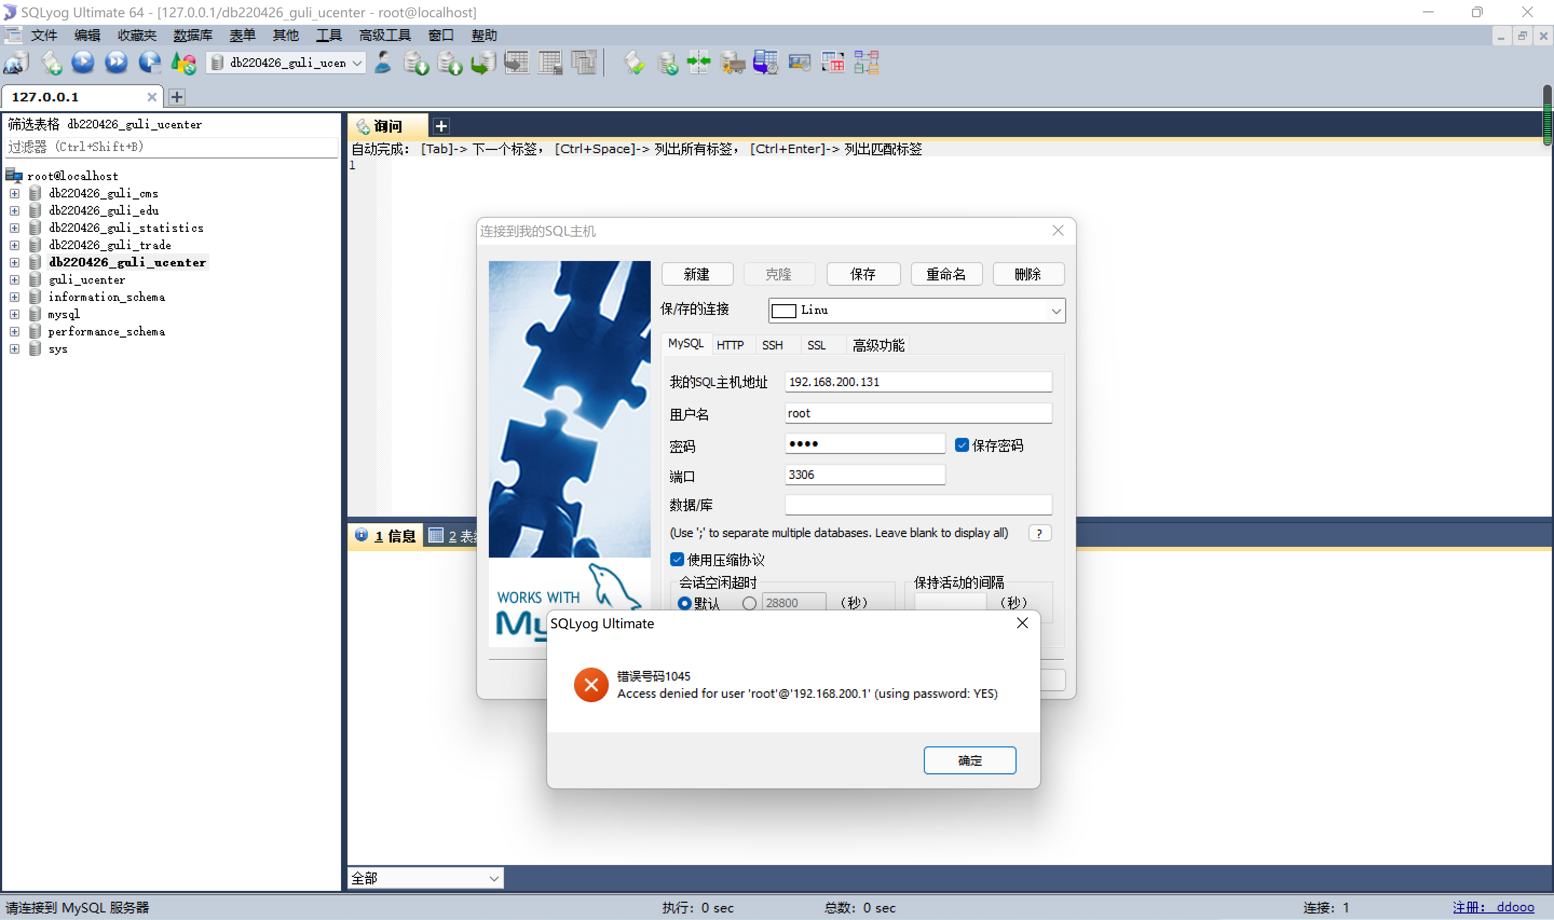
Task: Click the 数据/库 input field
Action: coord(918,505)
